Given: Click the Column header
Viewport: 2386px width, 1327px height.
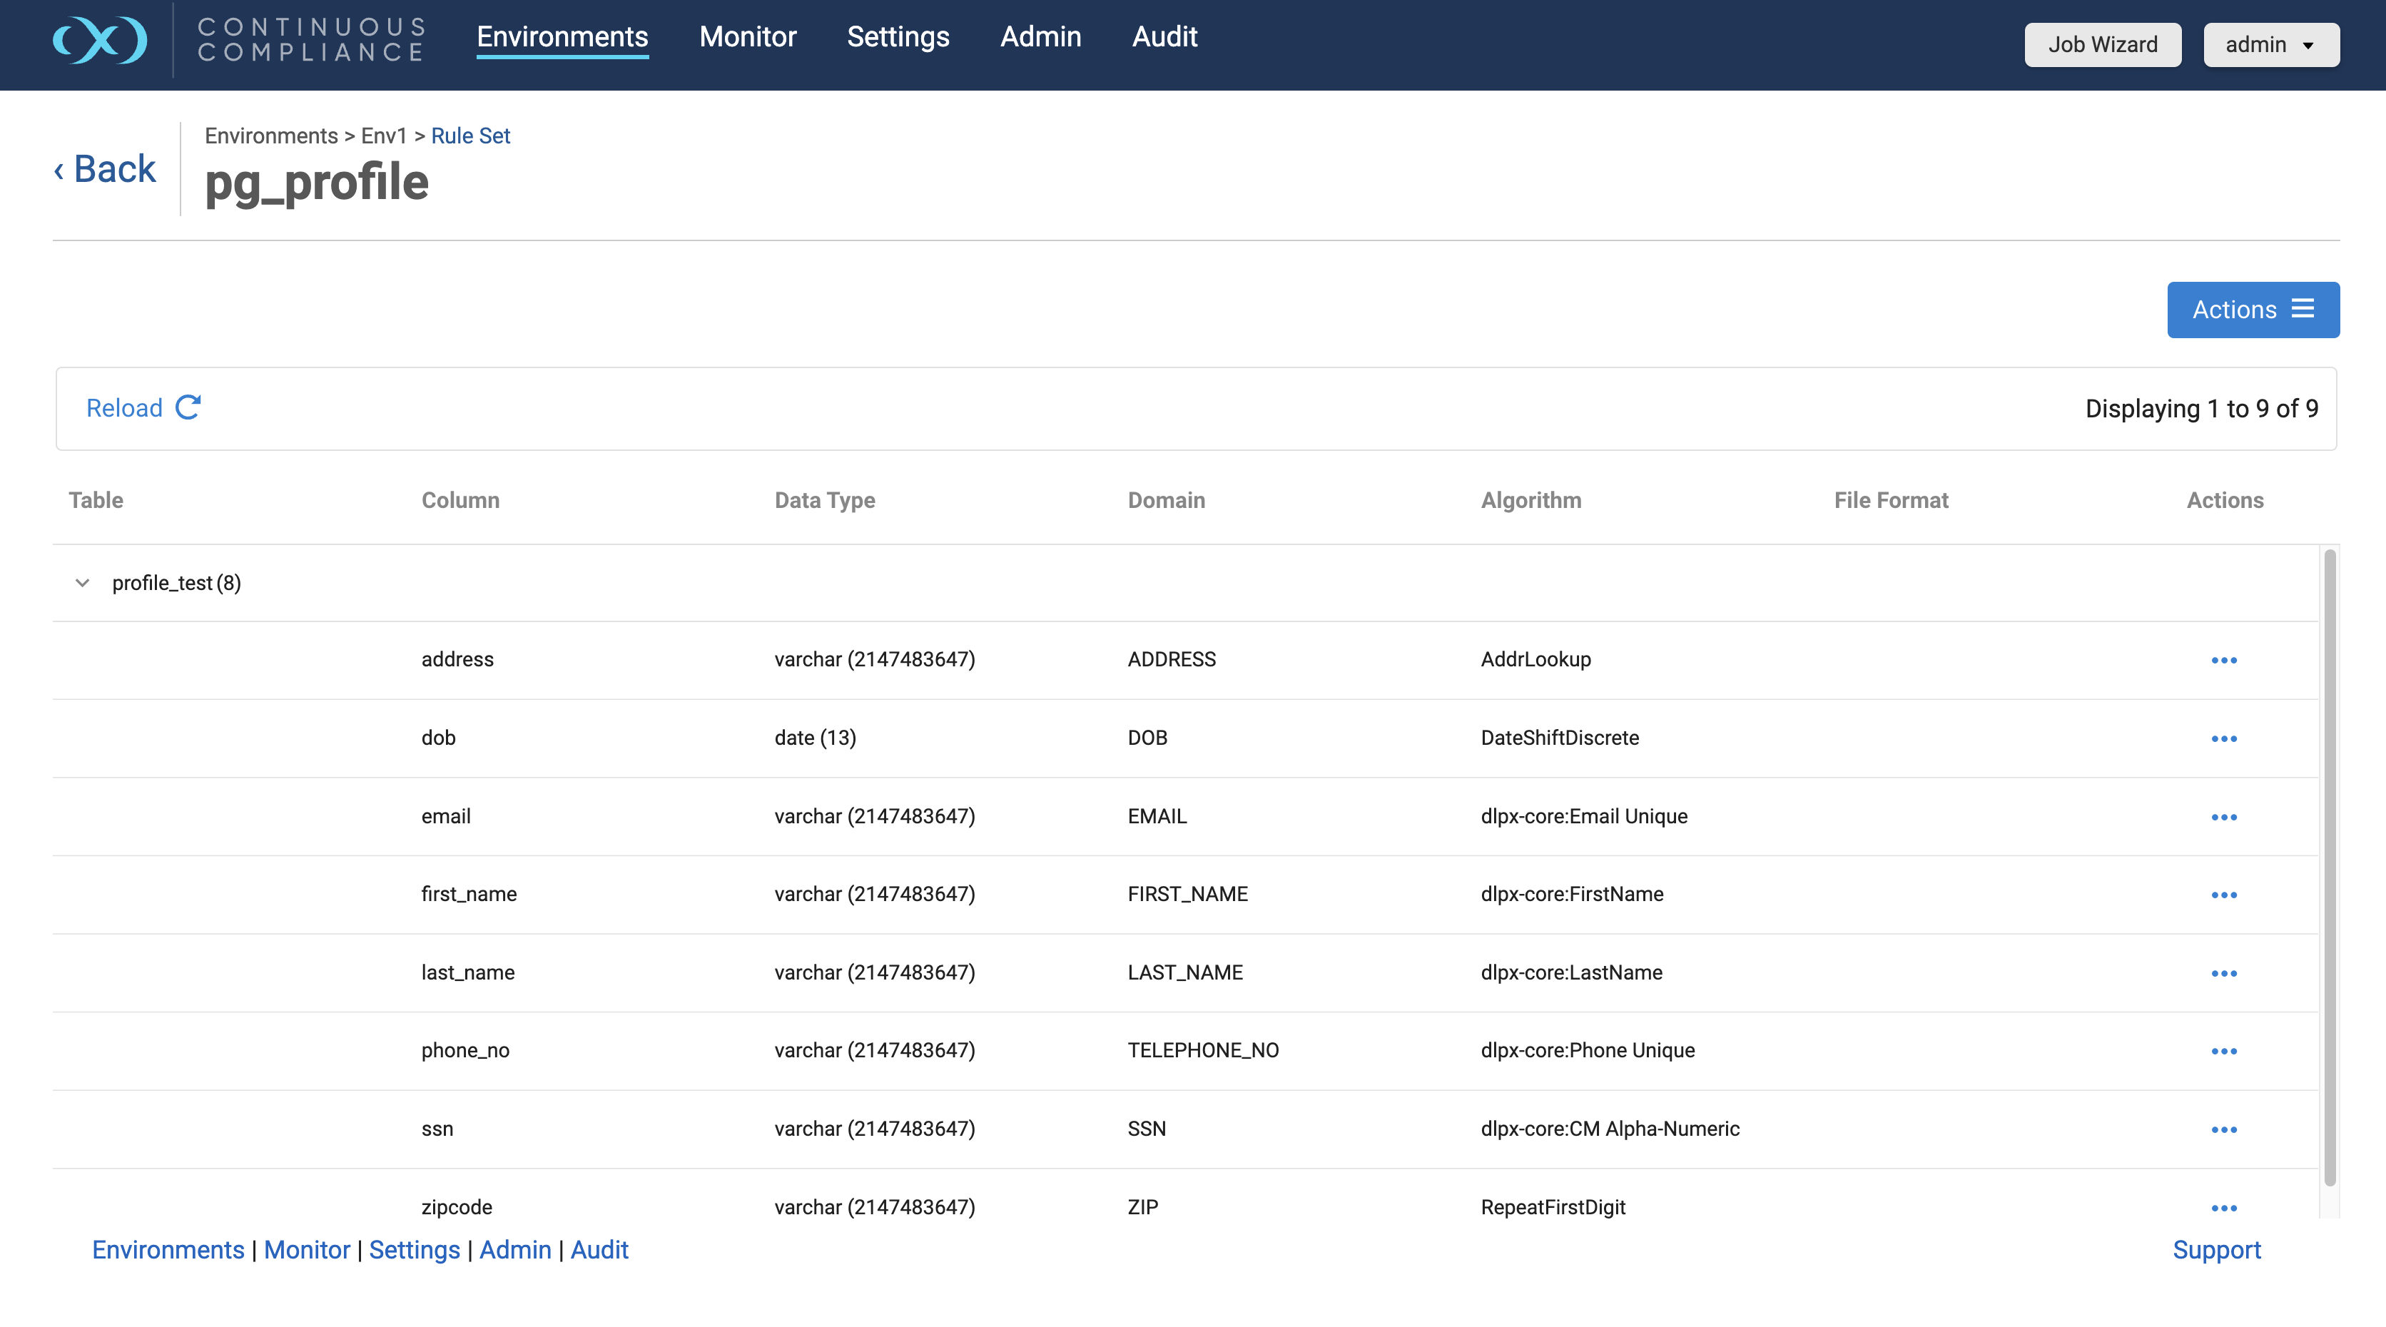Looking at the screenshot, I should tap(460, 500).
